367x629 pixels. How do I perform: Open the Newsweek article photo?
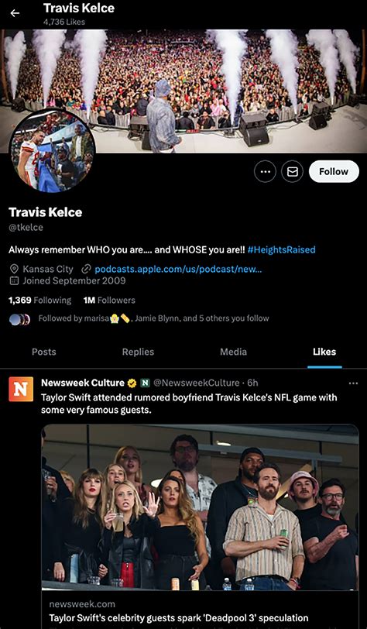200,507
